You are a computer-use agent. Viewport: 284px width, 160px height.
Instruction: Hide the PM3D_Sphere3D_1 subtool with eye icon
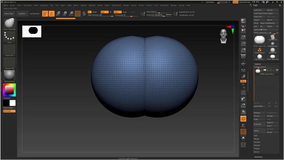coord(277,70)
